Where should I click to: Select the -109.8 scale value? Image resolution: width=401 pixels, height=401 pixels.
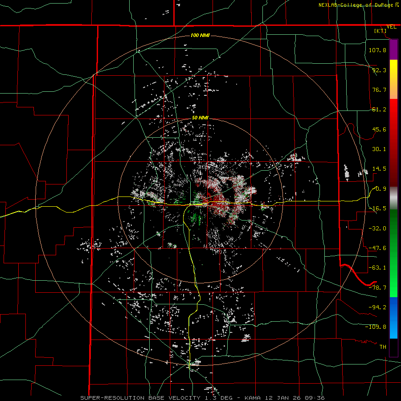tap(376, 327)
